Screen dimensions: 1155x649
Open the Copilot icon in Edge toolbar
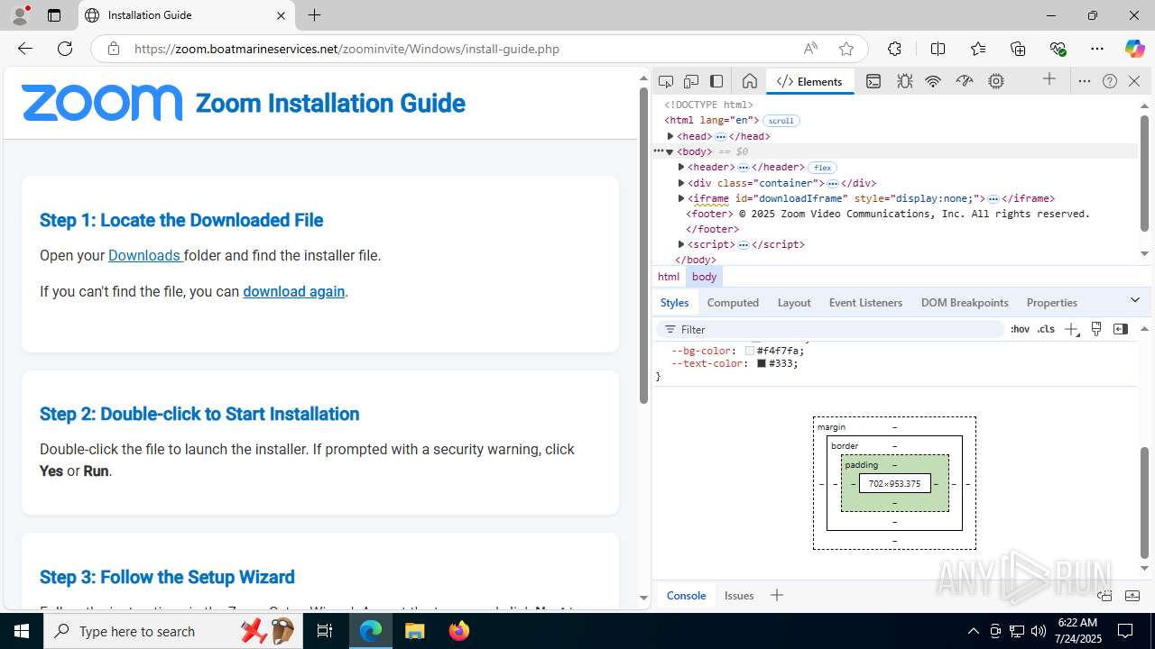[1134, 49]
